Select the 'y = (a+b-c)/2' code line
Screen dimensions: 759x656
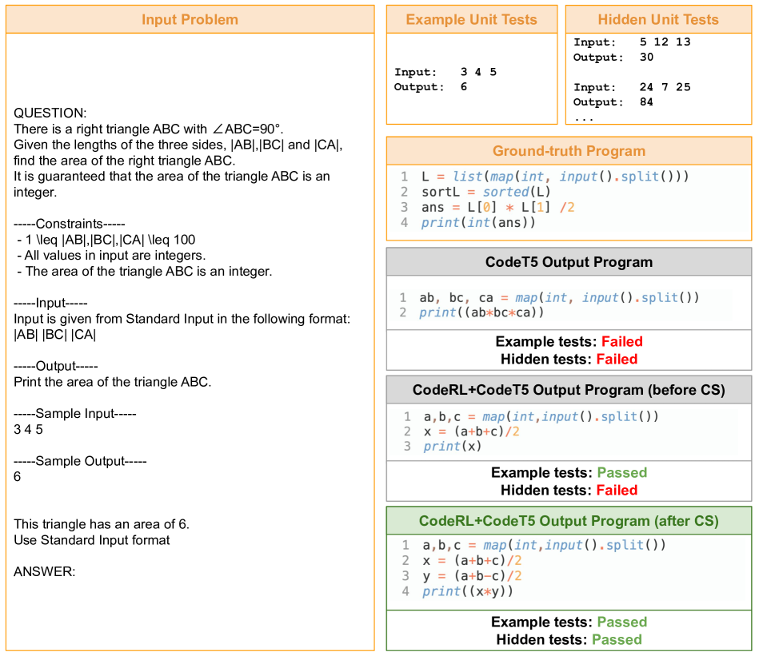pos(473,575)
